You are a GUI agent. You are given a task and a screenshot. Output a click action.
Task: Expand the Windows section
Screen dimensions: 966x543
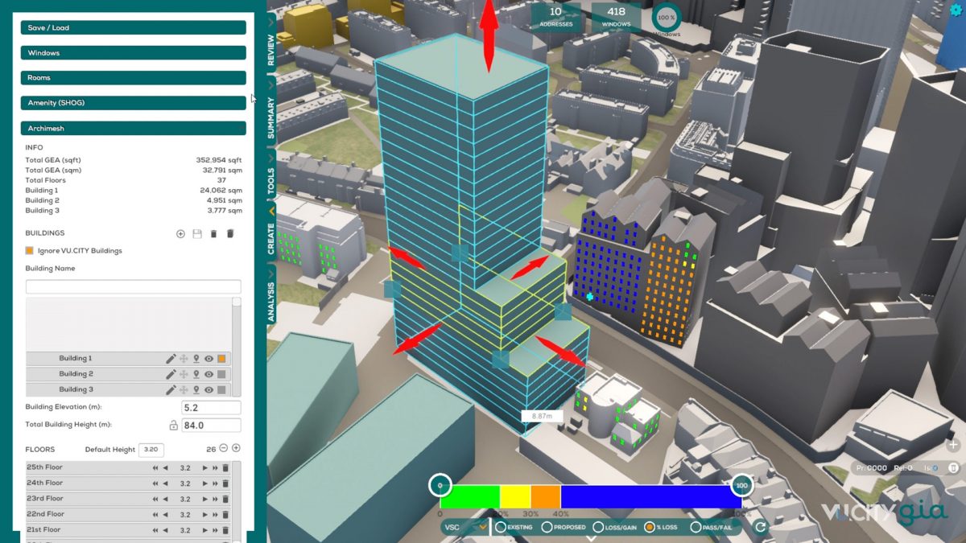pos(133,53)
